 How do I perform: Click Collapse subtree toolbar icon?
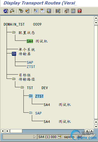point(43,11)
